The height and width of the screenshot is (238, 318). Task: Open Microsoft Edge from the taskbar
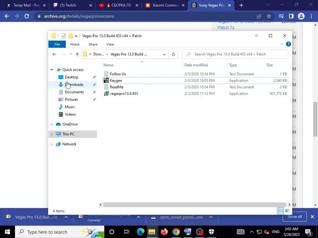tap(140, 232)
